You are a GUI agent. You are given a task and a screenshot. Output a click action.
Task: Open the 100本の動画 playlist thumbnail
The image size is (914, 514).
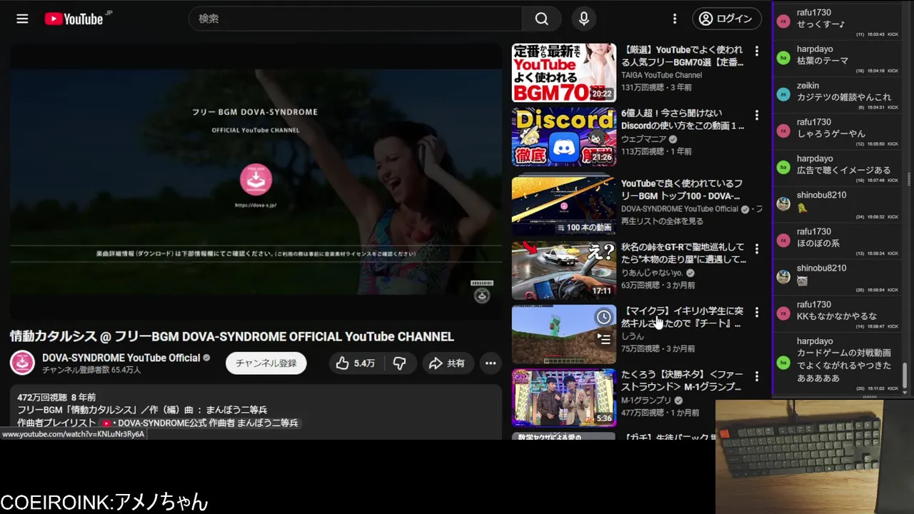563,205
